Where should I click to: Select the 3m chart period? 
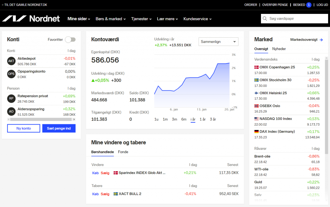pos(174,119)
